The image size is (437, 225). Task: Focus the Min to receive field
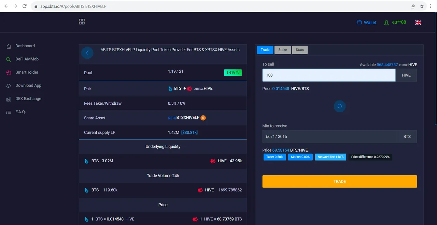[330, 137]
